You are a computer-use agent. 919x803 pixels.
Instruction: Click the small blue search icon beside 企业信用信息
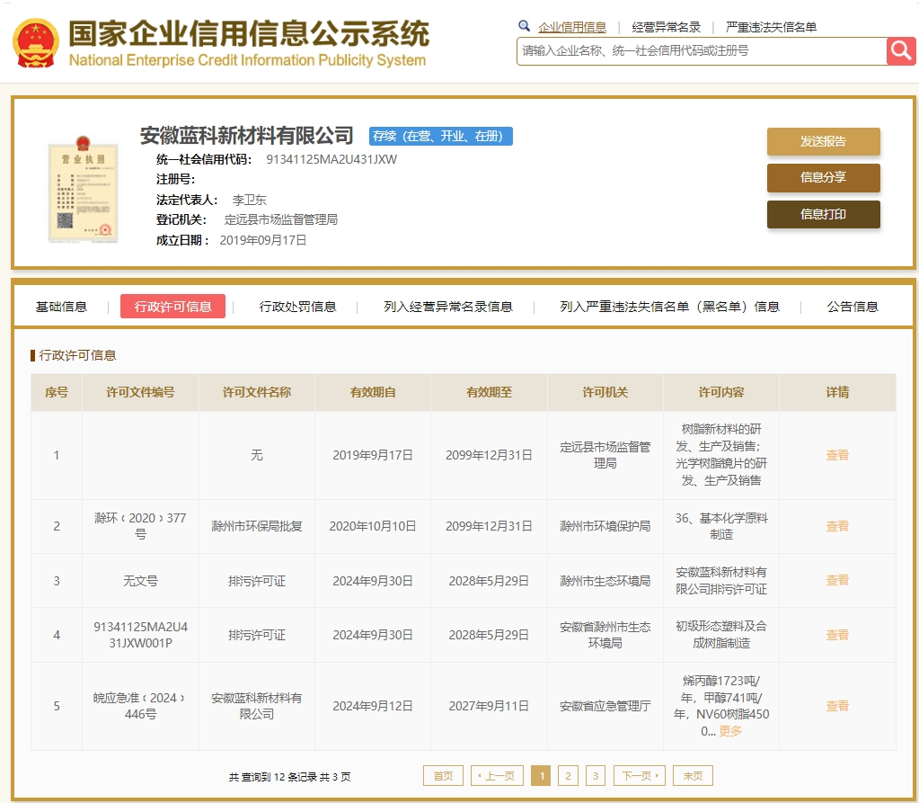[524, 26]
